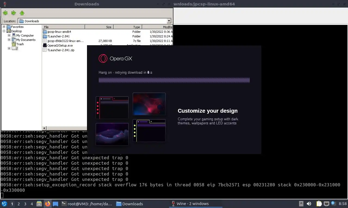Open the network tray icon
348x208 pixels.
(x=327, y=204)
